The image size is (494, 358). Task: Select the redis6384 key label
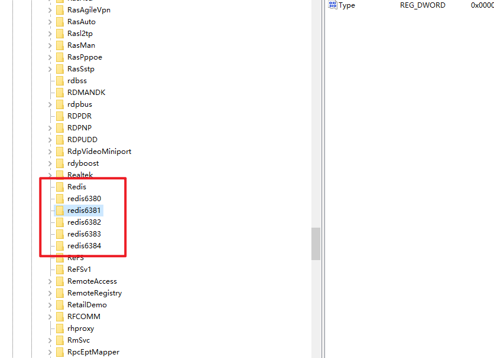[x=84, y=246]
